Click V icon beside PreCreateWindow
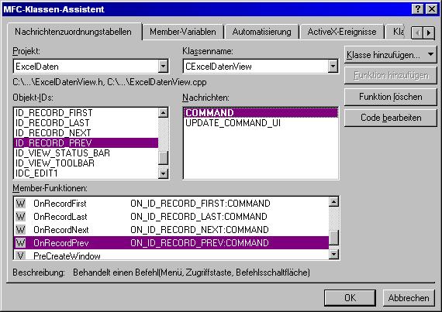 21,255
